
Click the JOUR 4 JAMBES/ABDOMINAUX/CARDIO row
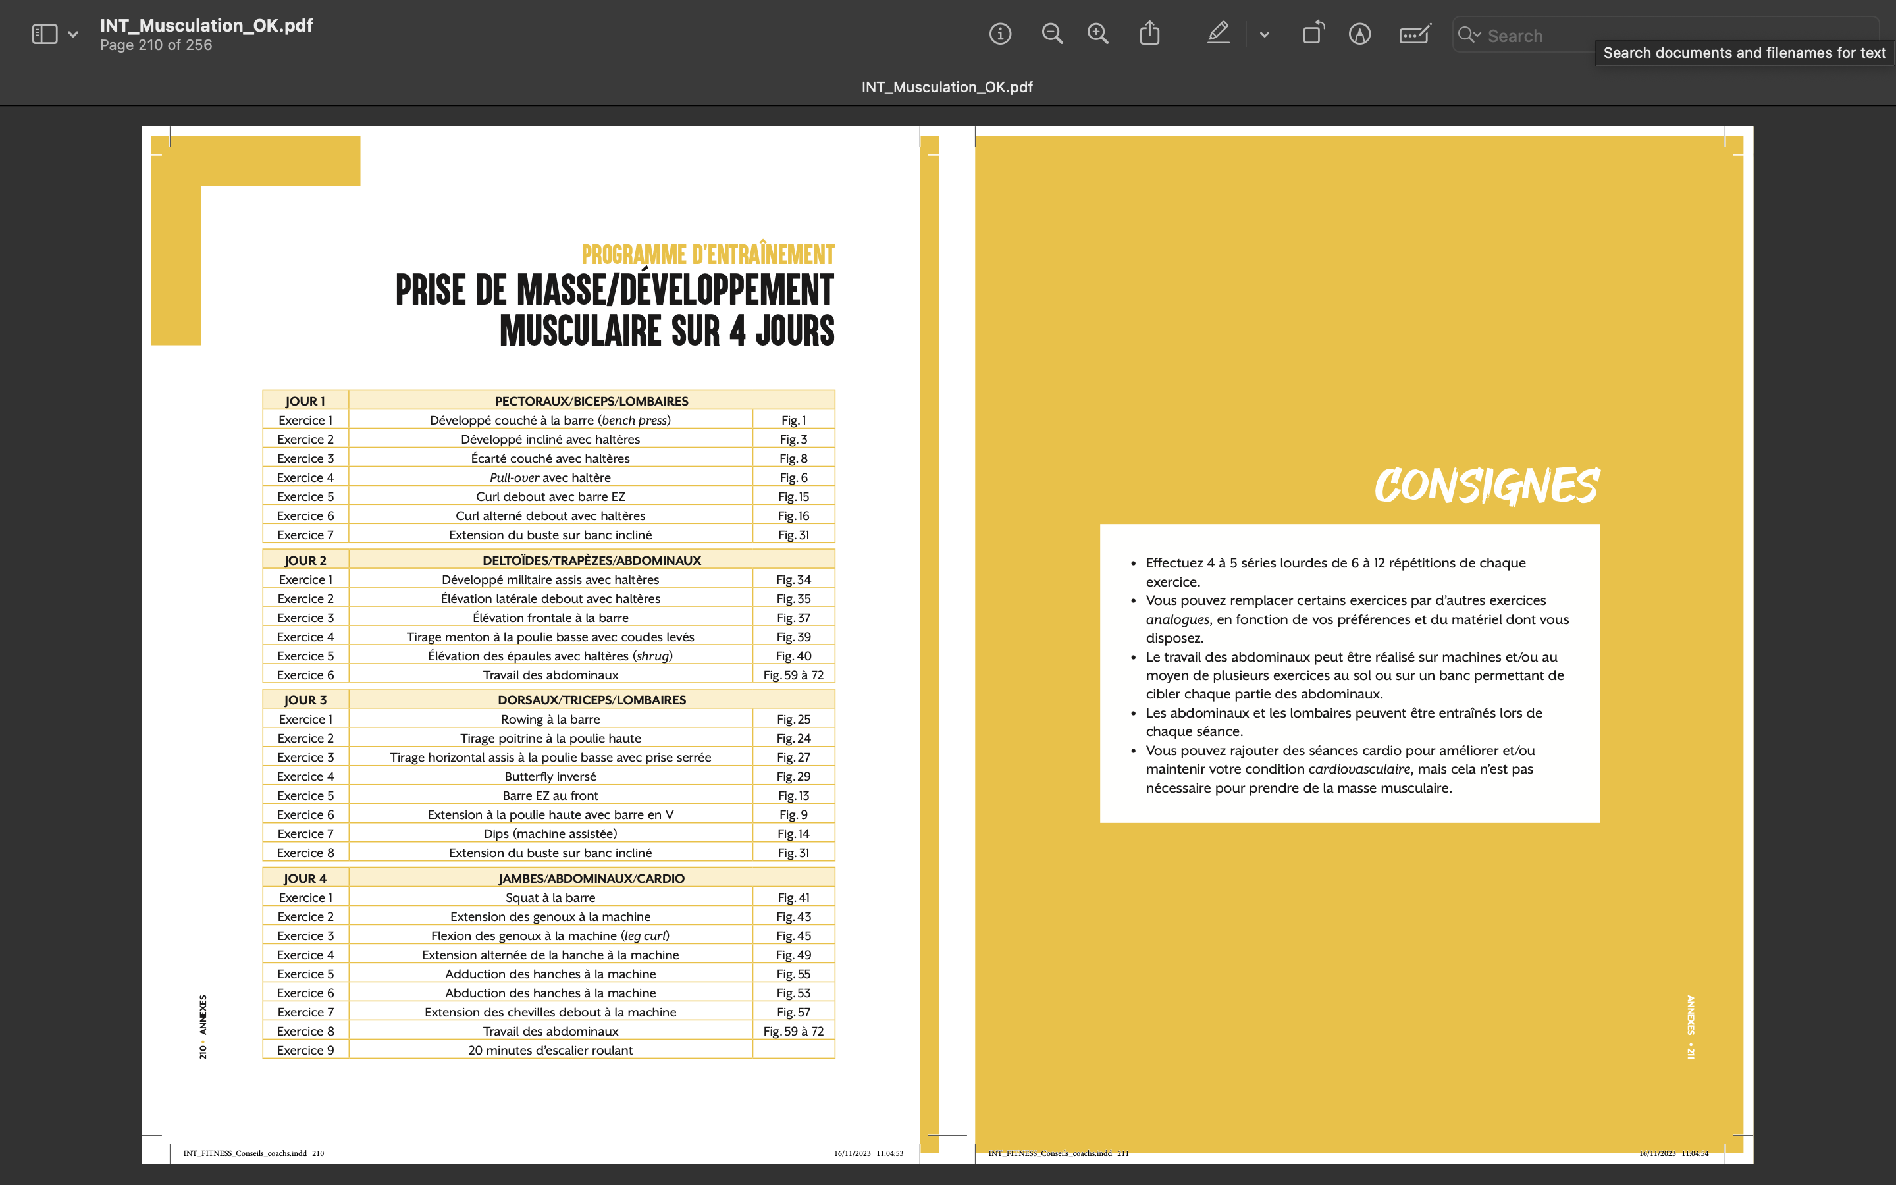coord(591,878)
